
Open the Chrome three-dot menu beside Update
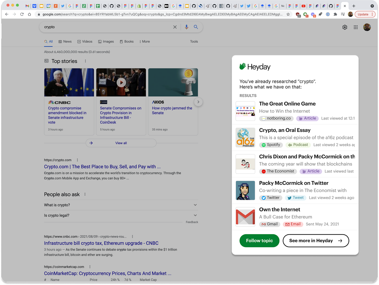373,14
